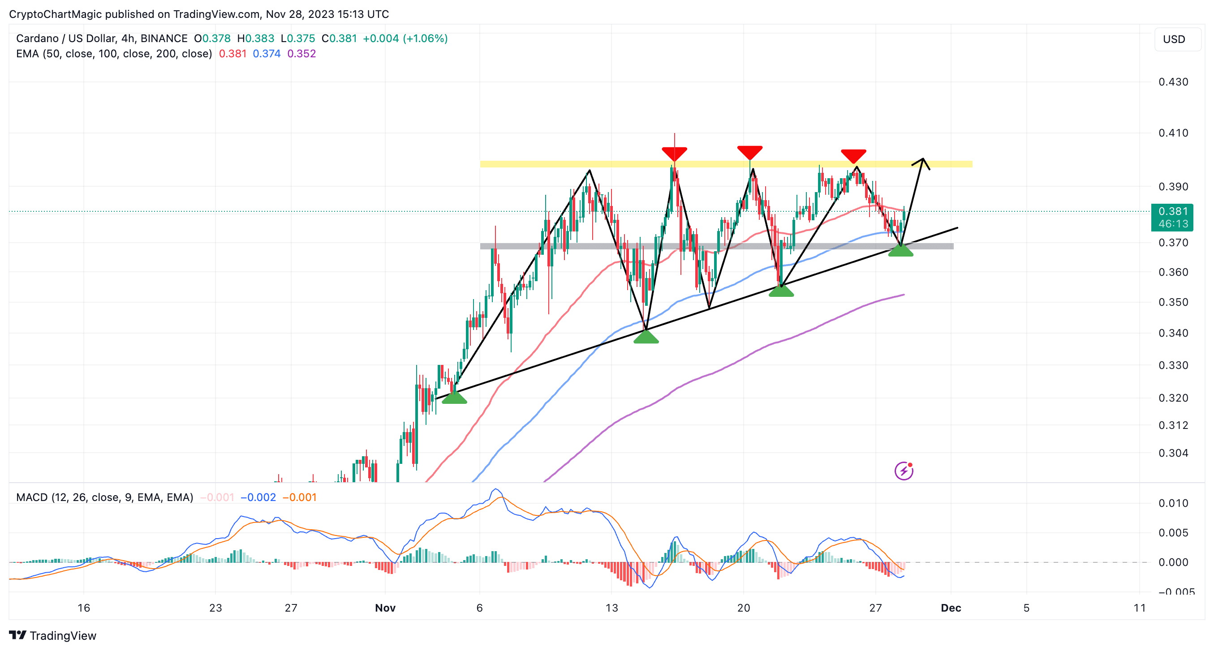Click the MACD axis label 0.000
Image resolution: width=1214 pixels, height=651 pixels.
(1174, 562)
